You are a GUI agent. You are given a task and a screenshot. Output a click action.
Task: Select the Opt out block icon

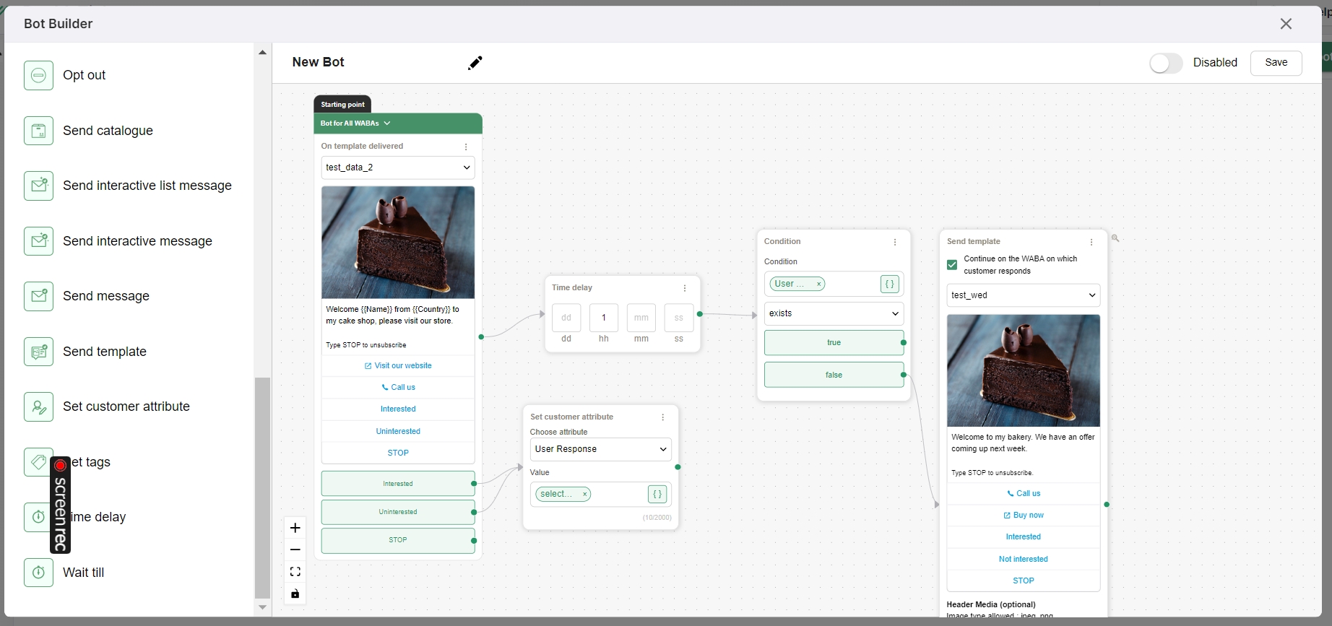tap(38, 75)
